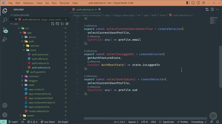
Task: Open the File menu
Action: [10, 3]
